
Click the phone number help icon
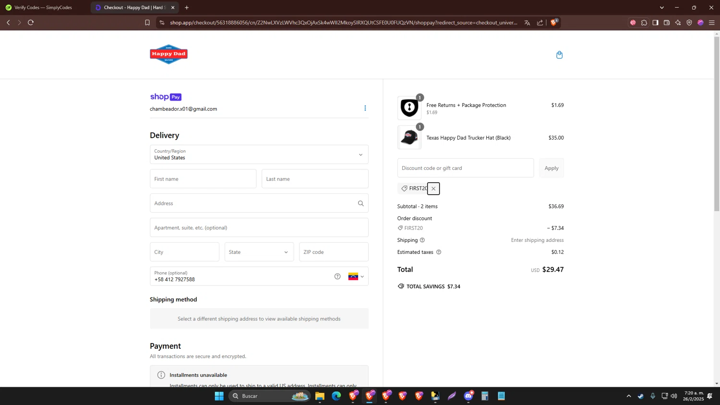(x=337, y=276)
